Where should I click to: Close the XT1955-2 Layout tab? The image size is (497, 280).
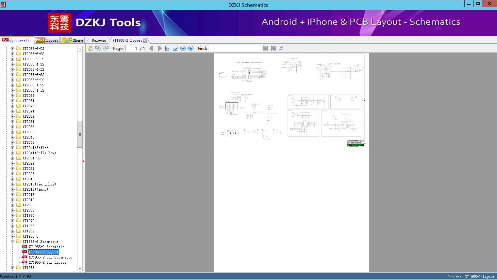click(x=145, y=40)
